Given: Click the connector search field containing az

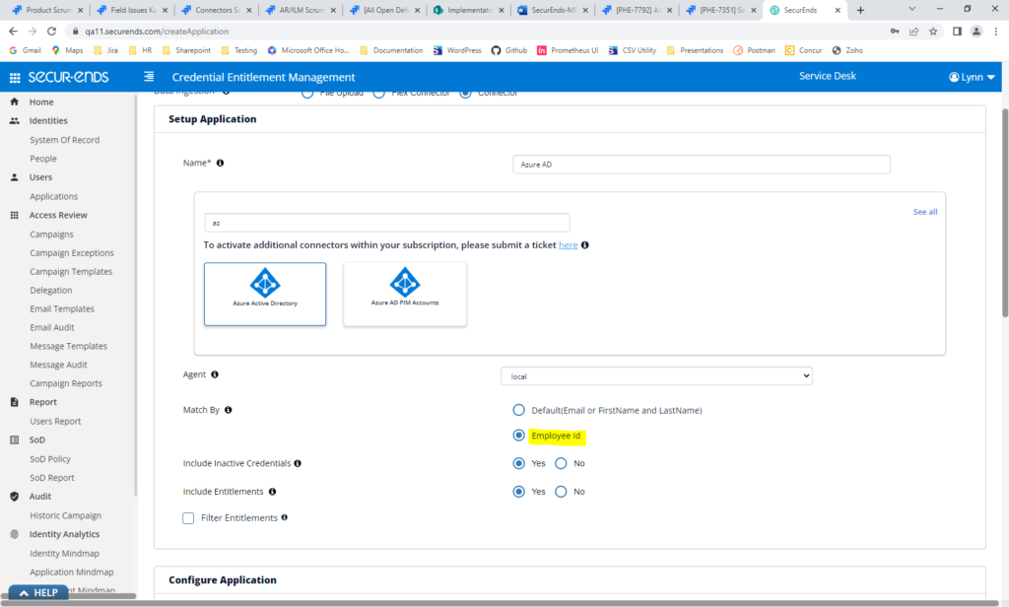Looking at the screenshot, I should coord(386,223).
